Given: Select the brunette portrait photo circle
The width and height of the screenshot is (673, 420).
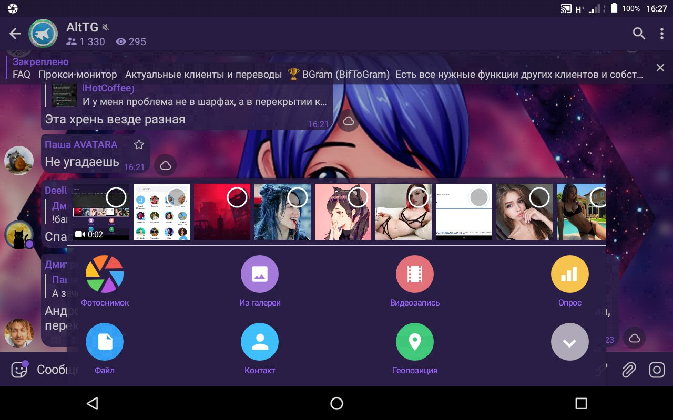Looking at the screenshot, I should (x=539, y=197).
